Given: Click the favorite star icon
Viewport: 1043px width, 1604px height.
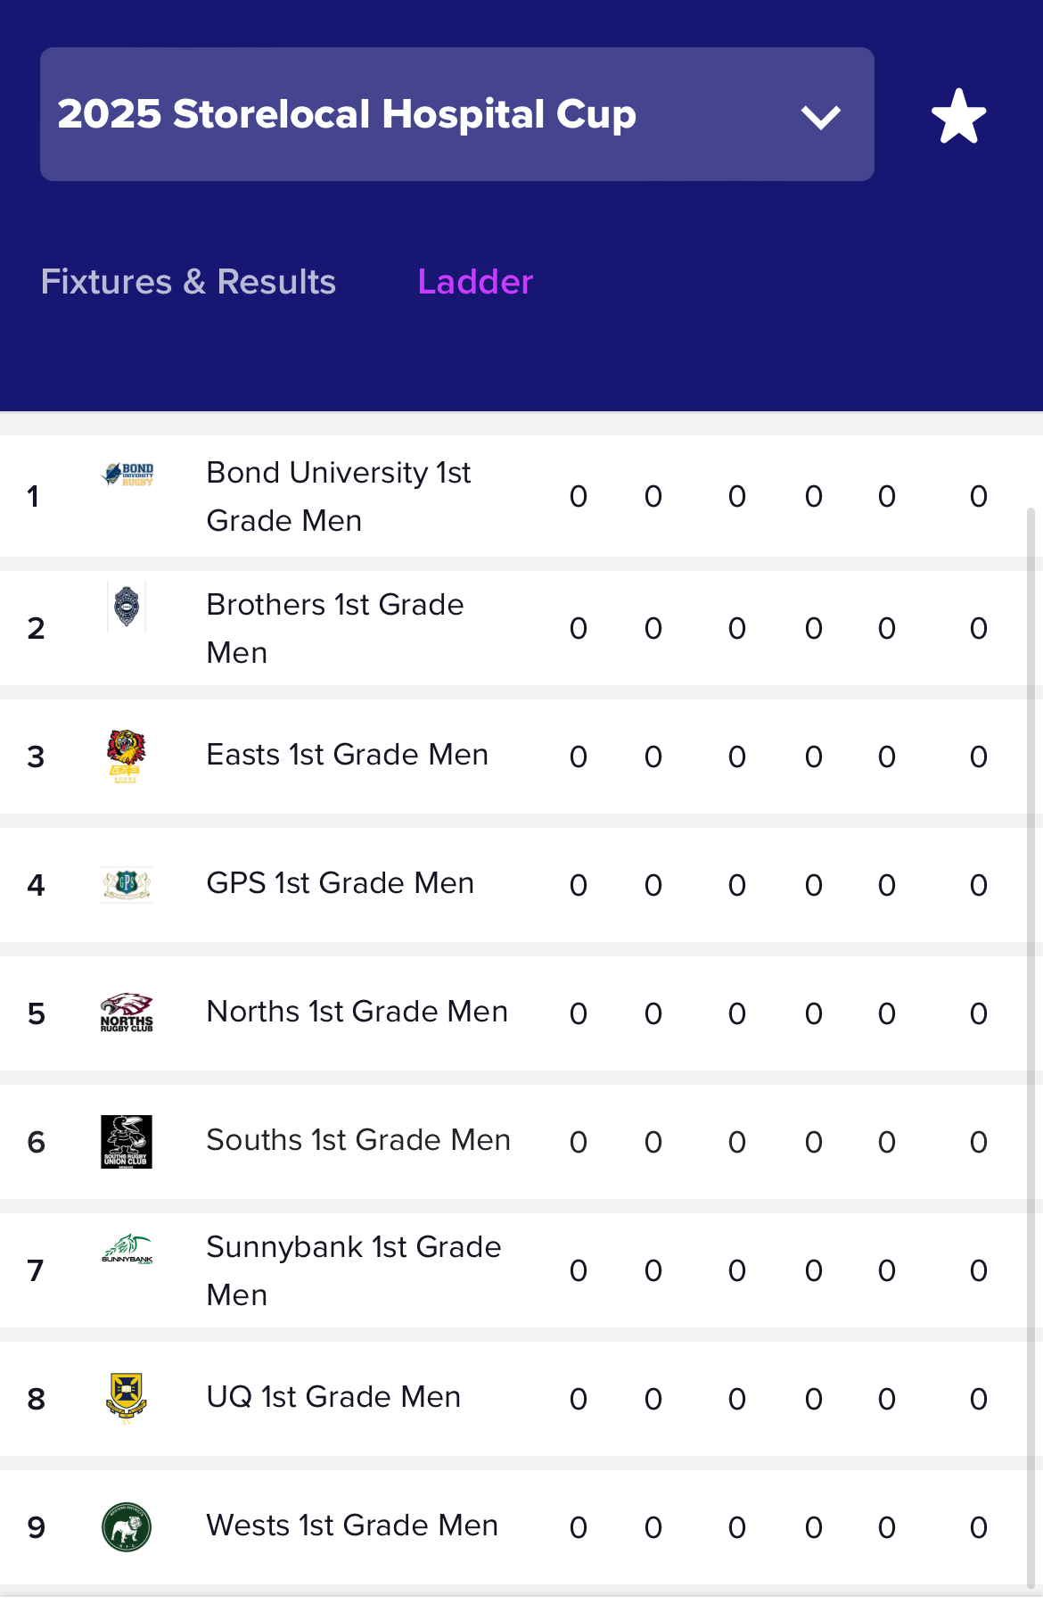Looking at the screenshot, I should [x=958, y=116].
